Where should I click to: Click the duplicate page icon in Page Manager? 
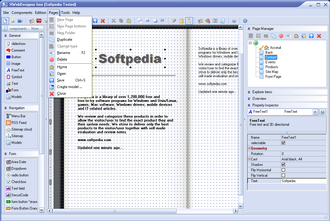pos(273,36)
